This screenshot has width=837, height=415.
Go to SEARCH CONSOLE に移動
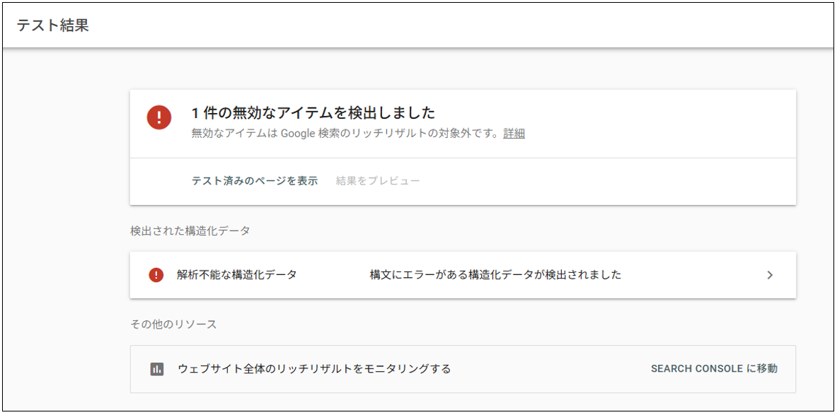715,367
